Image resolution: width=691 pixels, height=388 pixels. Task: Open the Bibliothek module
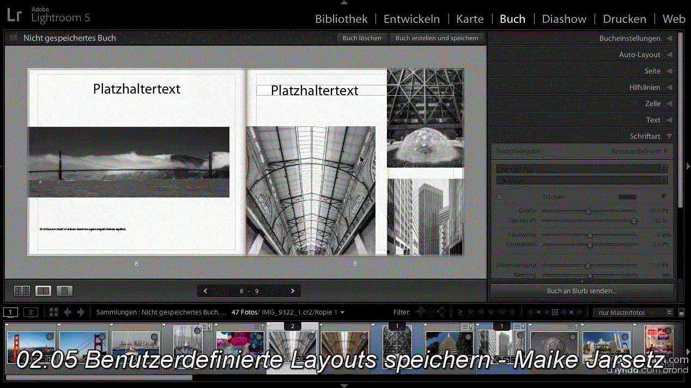(341, 19)
